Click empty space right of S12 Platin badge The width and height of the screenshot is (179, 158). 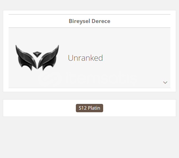(141, 108)
